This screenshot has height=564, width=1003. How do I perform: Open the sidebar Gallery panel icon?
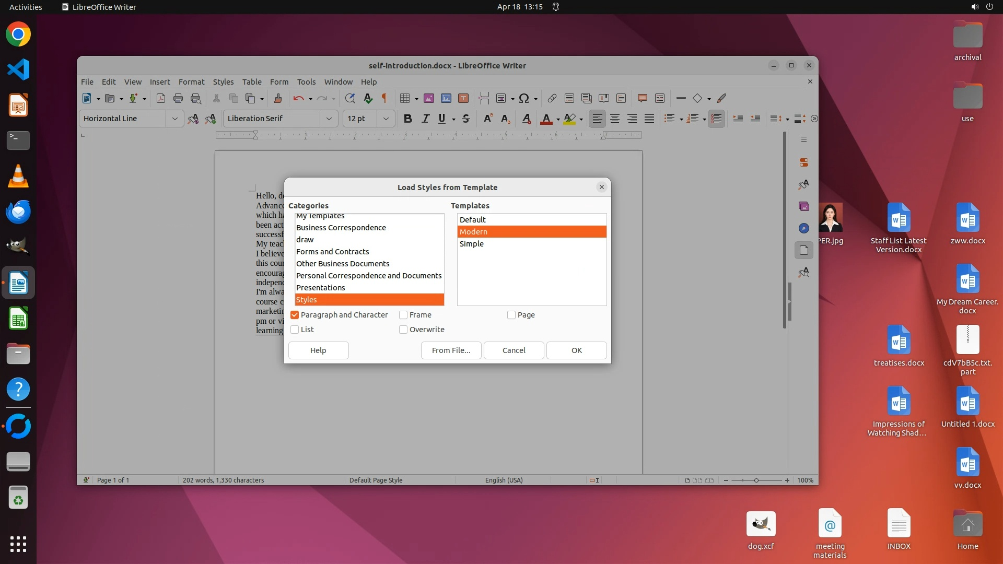coord(804,207)
